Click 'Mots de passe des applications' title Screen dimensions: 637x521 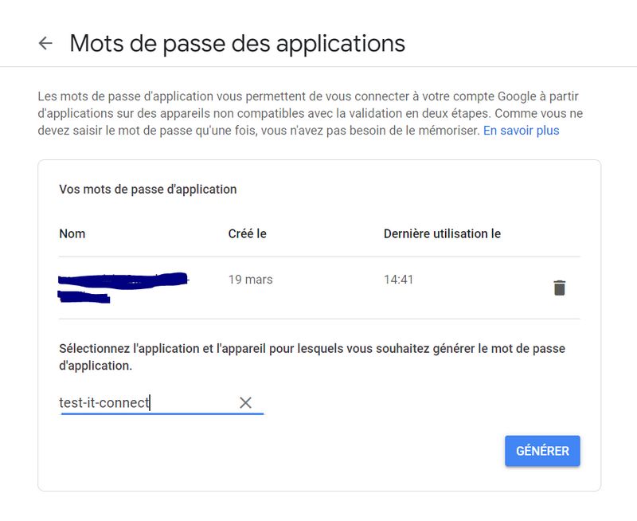[237, 43]
